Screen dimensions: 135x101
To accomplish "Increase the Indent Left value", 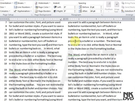I will [x=75, y=6].
